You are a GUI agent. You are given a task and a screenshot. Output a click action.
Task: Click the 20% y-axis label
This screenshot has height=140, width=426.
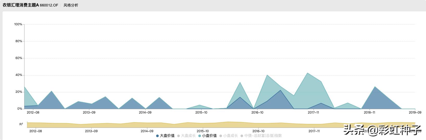pyautogui.click(x=19, y=92)
